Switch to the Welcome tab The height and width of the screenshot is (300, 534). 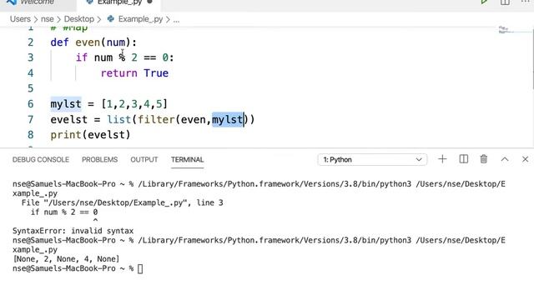[x=37, y=2]
